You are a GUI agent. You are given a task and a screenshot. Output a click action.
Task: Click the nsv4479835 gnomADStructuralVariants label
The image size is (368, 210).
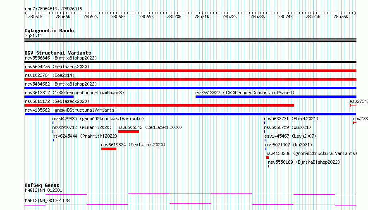[x=98, y=119]
